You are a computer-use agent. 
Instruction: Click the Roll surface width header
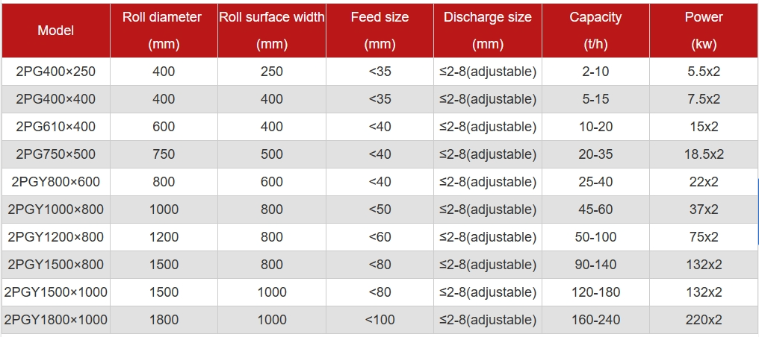272,31
